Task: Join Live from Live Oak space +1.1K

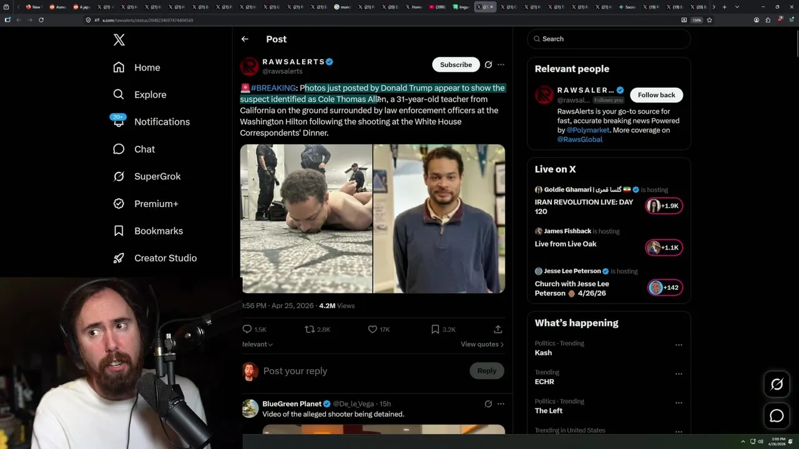Action: (x=664, y=248)
